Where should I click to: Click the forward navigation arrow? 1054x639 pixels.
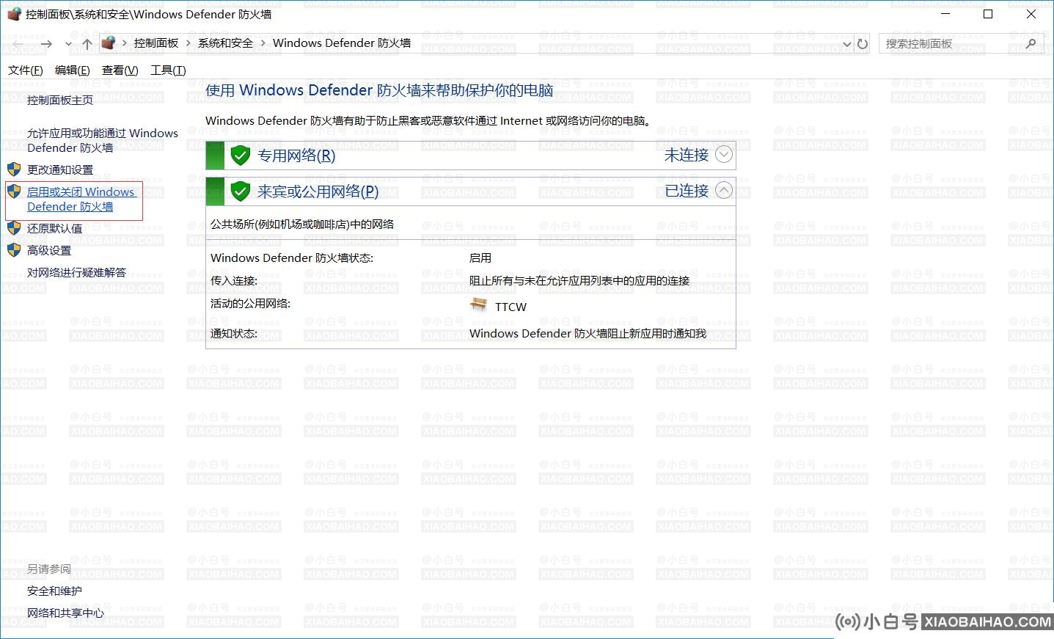click(46, 44)
